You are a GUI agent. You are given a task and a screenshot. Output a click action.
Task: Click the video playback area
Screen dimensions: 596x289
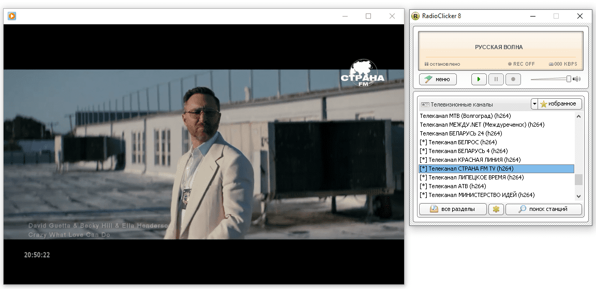click(x=204, y=154)
